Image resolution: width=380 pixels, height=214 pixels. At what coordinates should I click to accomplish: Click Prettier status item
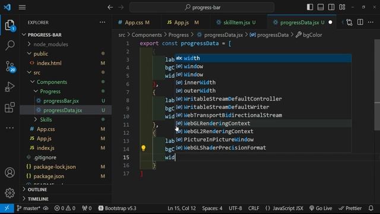(350, 208)
